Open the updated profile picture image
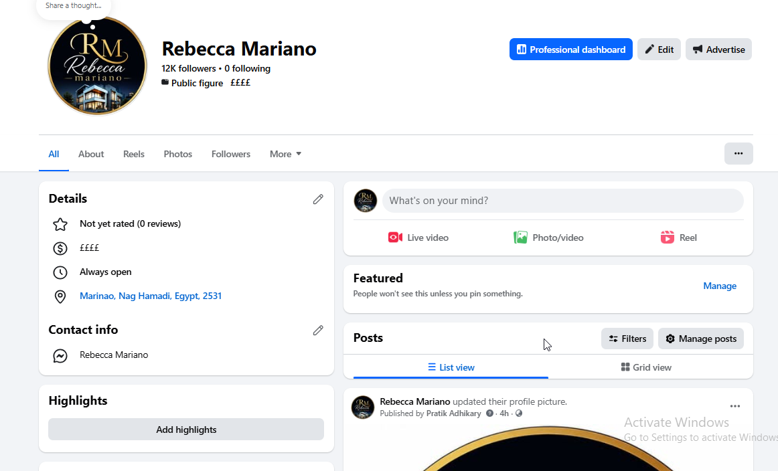 (x=548, y=448)
